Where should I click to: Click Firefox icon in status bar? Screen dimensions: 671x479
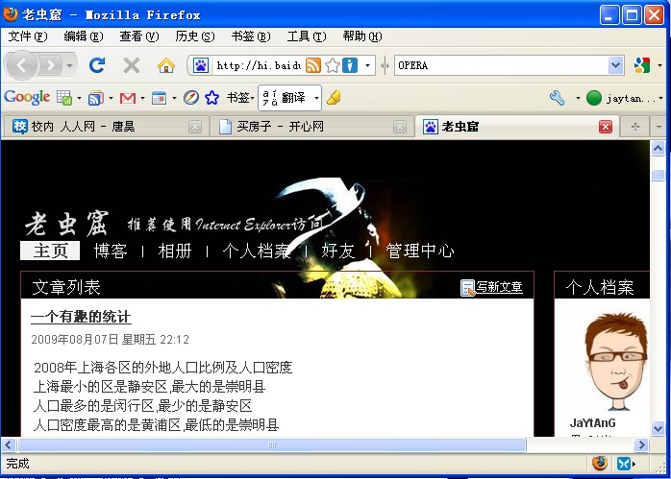(601, 463)
